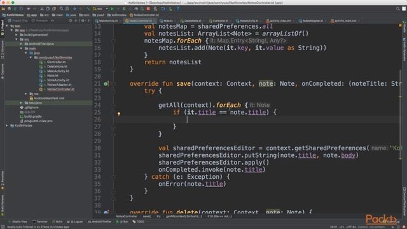This screenshot has width=407, height=229.
Task: Open the TODO tool window
Action: coord(139,222)
